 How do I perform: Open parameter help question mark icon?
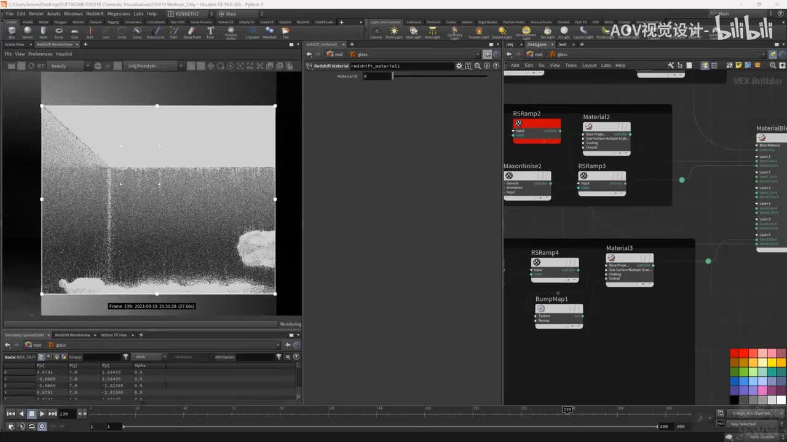(x=496, y=66)
